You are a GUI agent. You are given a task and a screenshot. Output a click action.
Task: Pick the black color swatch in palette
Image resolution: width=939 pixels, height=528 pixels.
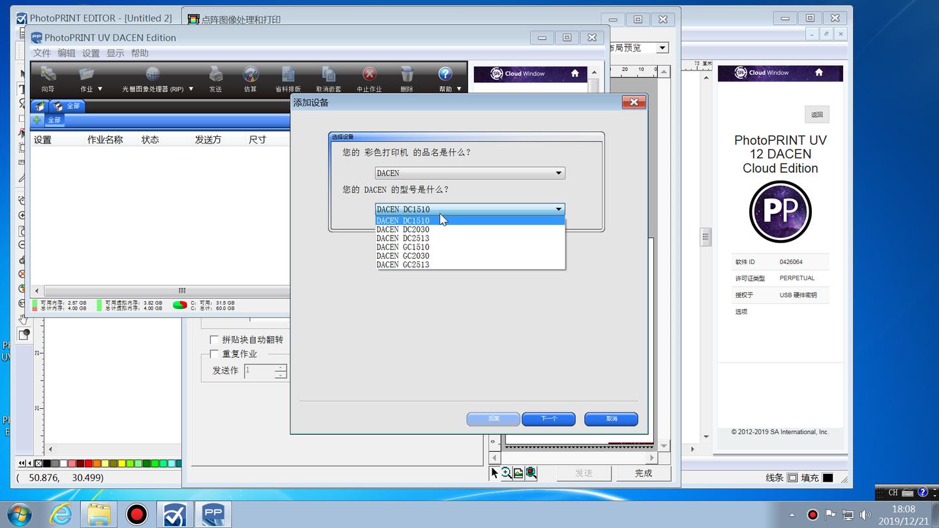(x=47, y=463)
